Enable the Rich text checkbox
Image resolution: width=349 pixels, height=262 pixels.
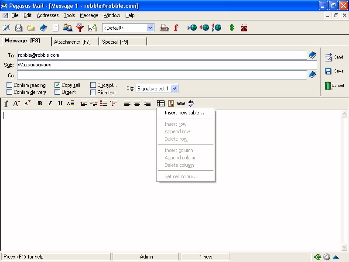(93, 92)
